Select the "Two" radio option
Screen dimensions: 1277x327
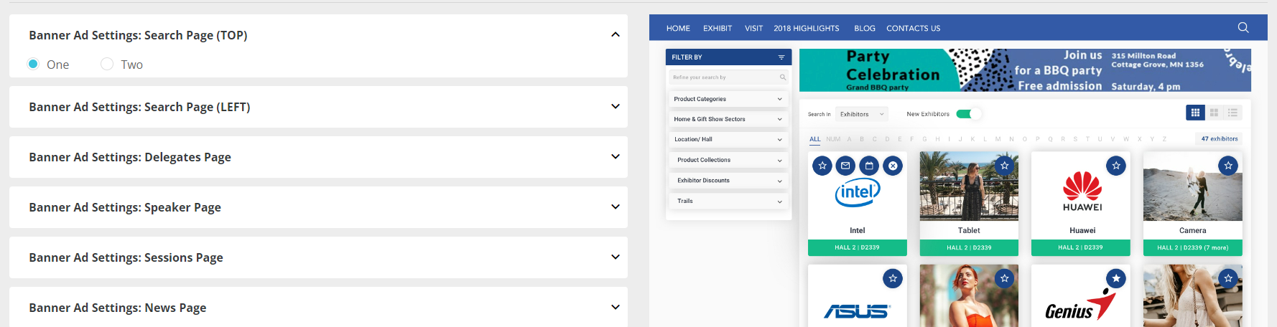[x=107, y=64]
